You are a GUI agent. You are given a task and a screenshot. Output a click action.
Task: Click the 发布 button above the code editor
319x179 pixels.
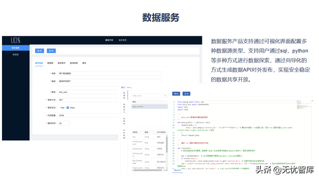[x=186, y=94]
